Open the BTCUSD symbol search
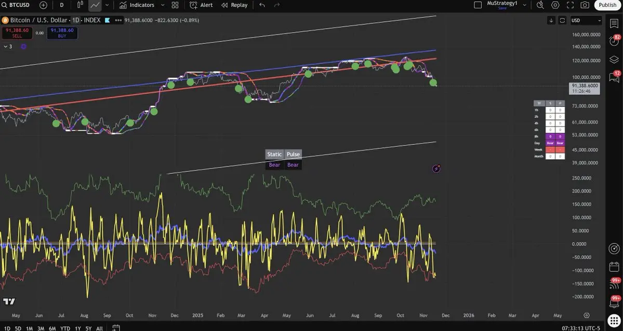 pos(16,5)
